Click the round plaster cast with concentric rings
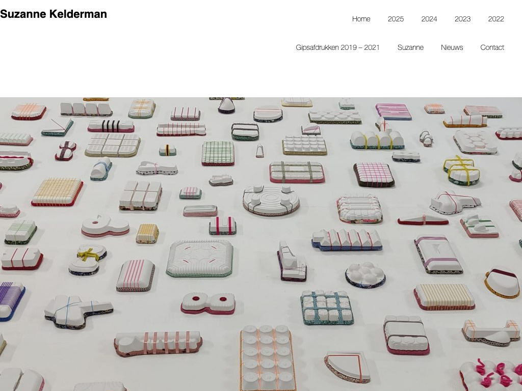The image size is (522, 391). point(271,200)
